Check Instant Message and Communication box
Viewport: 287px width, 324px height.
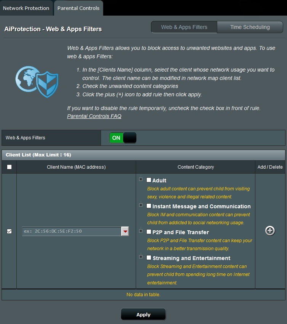point(149,206)
